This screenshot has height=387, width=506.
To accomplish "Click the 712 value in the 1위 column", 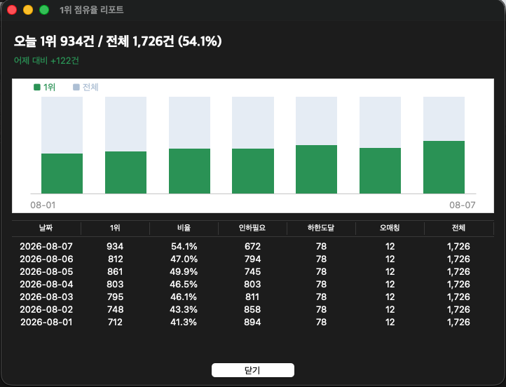I will coord(115,322).
